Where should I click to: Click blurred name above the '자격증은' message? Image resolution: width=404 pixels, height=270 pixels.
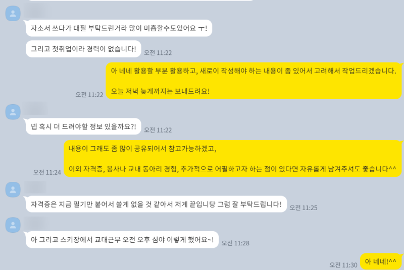pyautogui.click(x=35, y=187)
